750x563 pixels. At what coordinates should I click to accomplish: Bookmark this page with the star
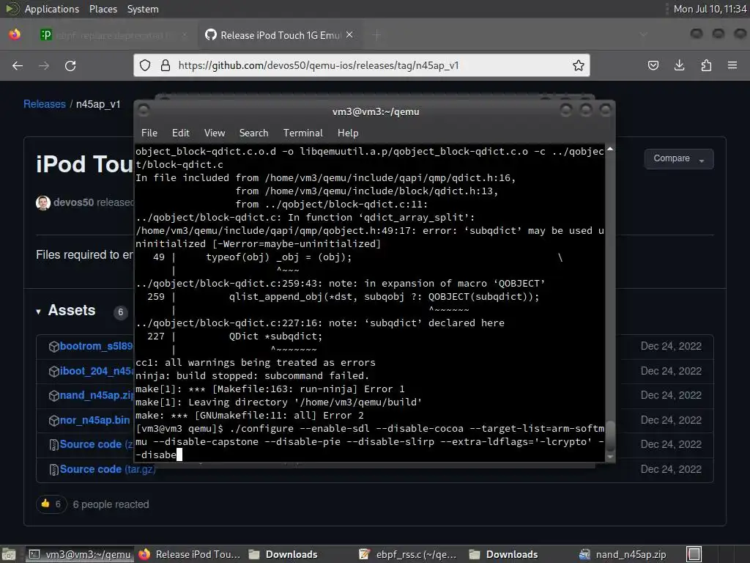tap(579, 65)
